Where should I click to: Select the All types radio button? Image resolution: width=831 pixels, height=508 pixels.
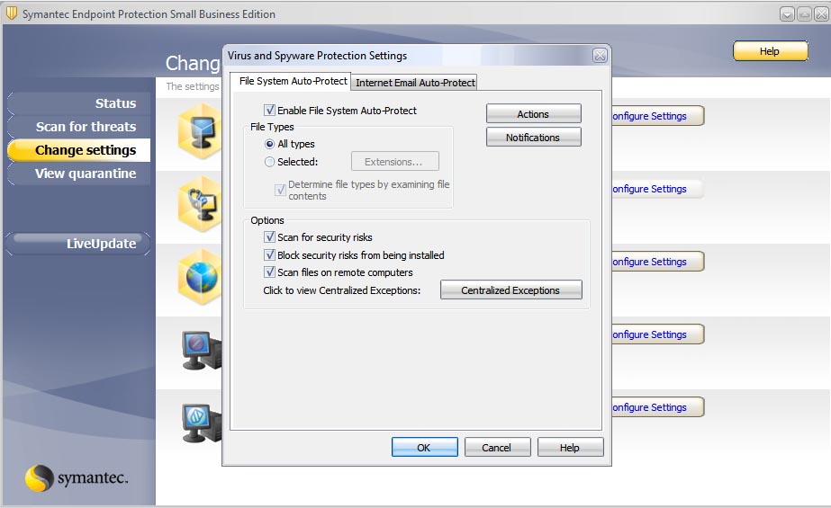[x=269, y=144]
